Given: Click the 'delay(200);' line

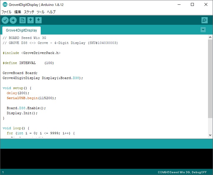Looking at the screenshot, I should 18,93.
